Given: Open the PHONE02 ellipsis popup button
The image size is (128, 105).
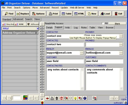Looking at the screenshot, I should 121,44.
